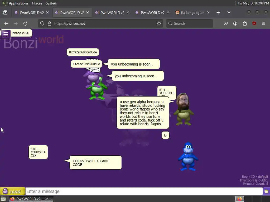Click the blue Bonzi character
The width and height of the screenshot is (270, 202).
click(x=188, y=157)
